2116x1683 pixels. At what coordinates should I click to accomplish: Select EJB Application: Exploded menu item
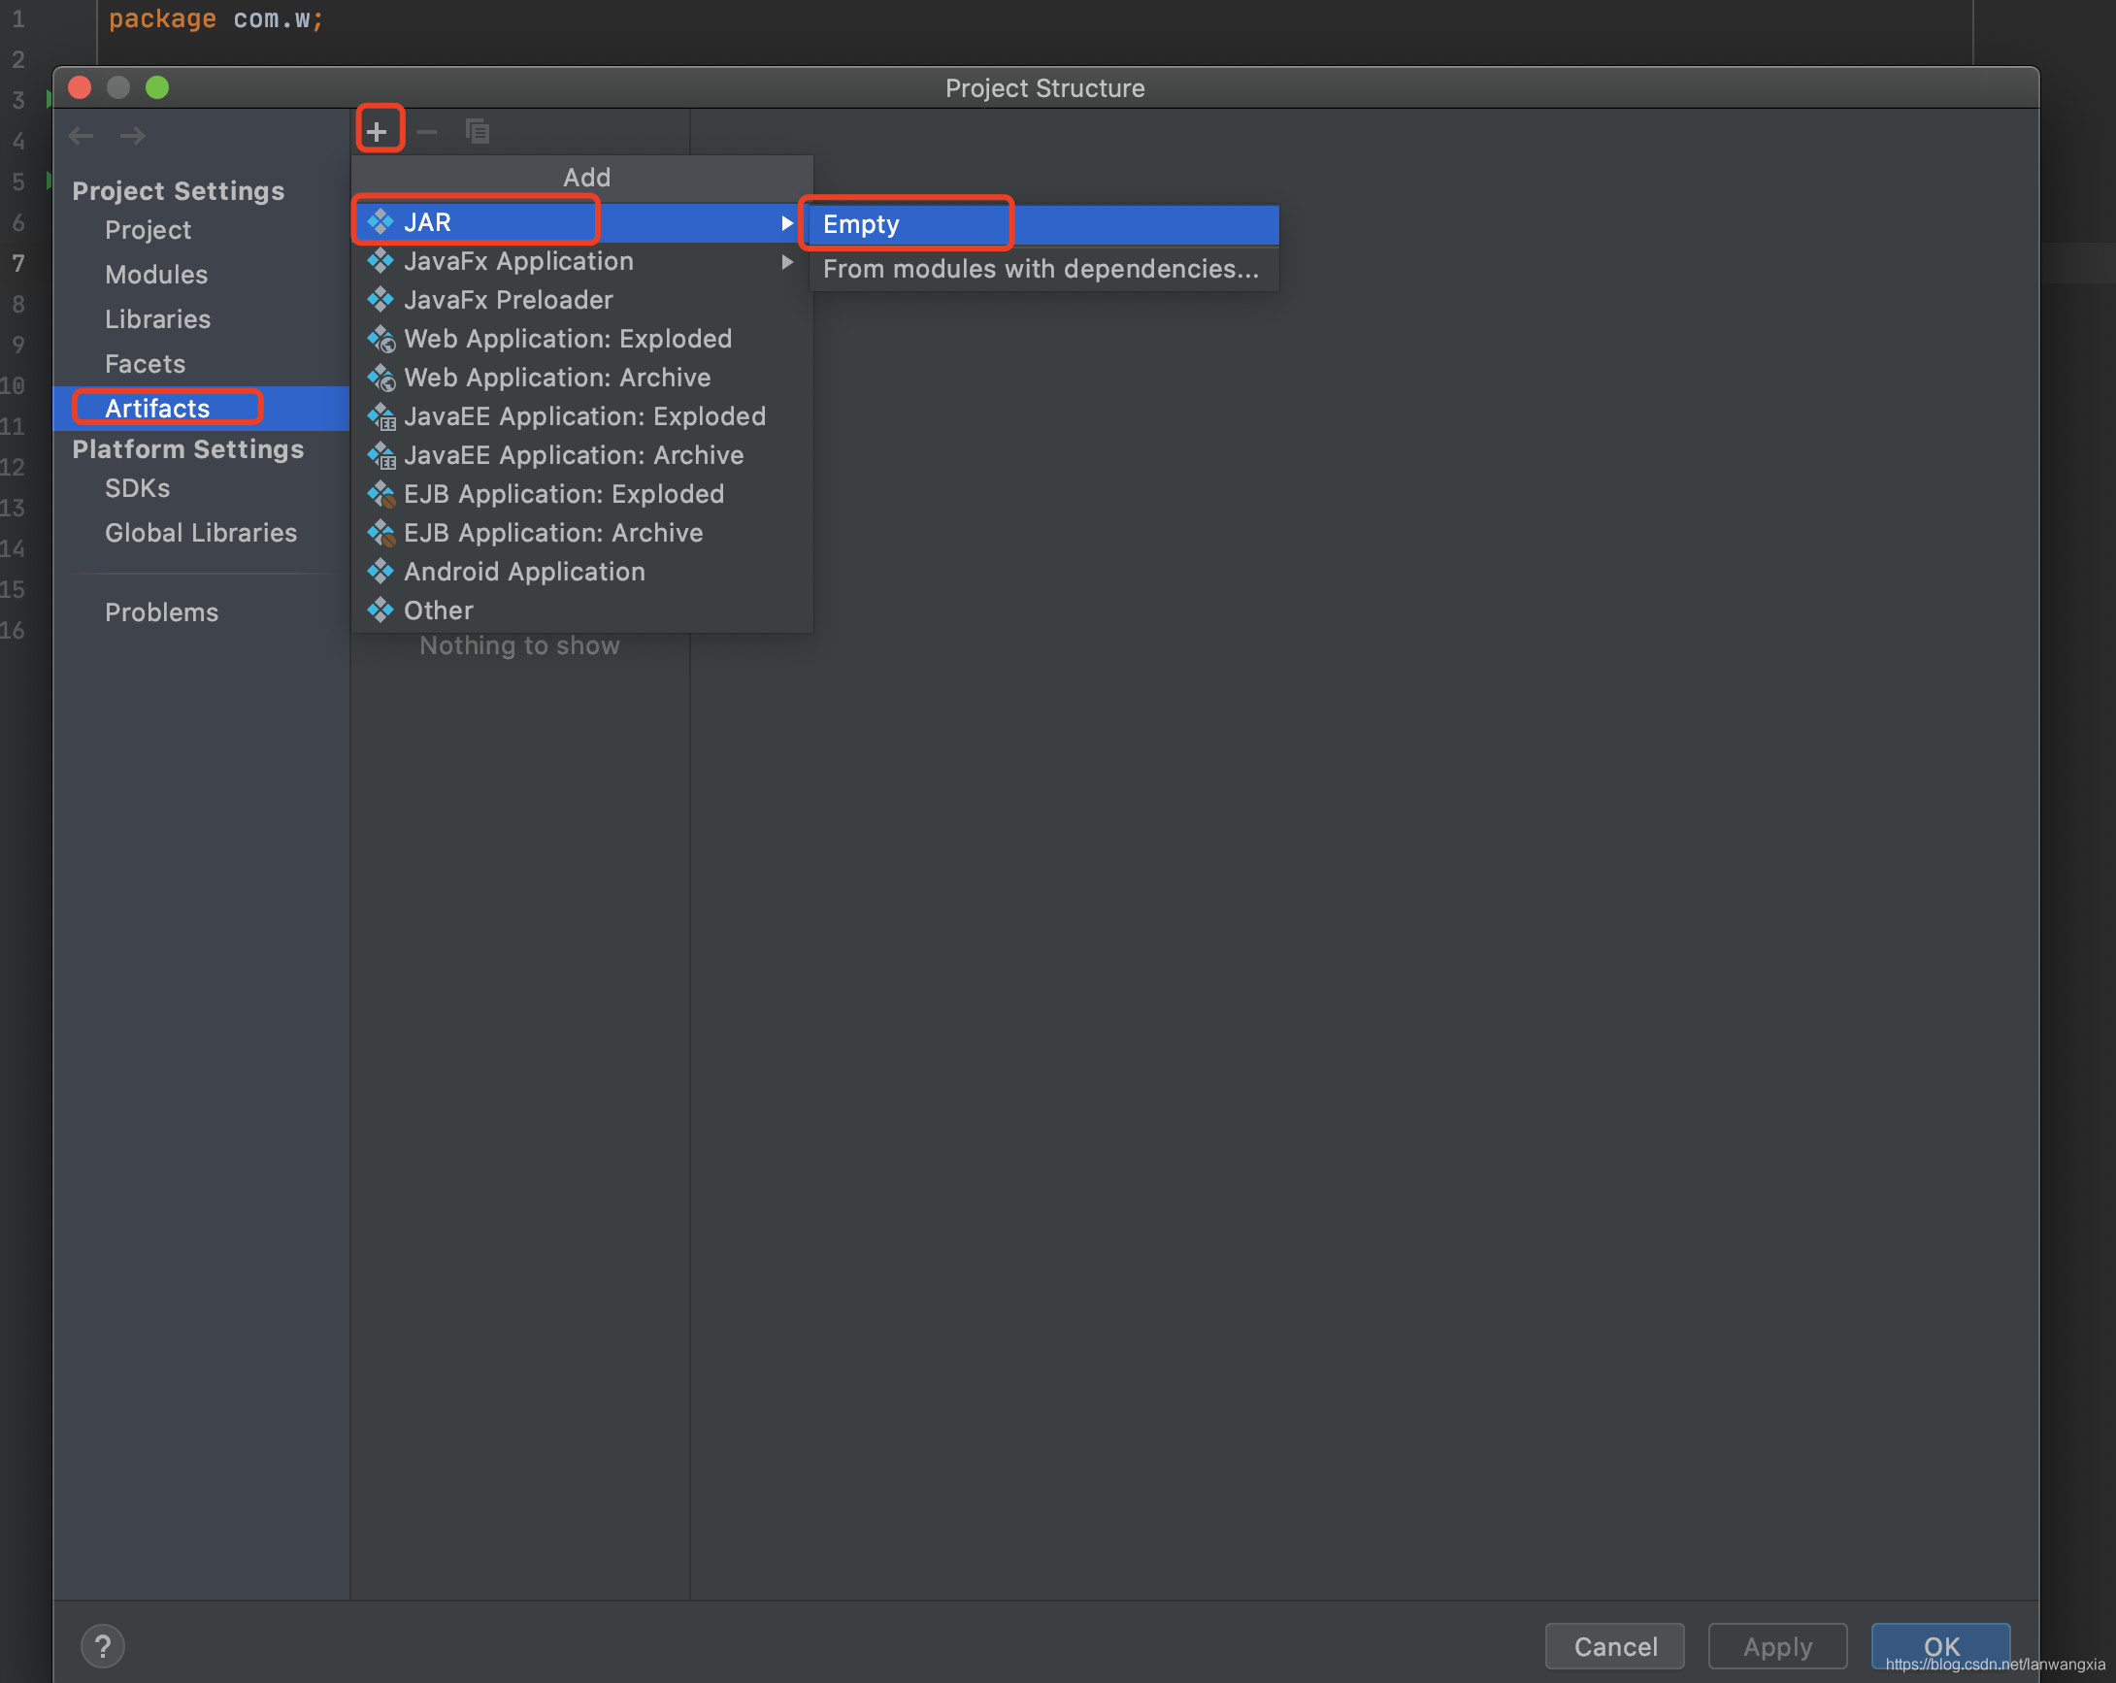[563, 494]
